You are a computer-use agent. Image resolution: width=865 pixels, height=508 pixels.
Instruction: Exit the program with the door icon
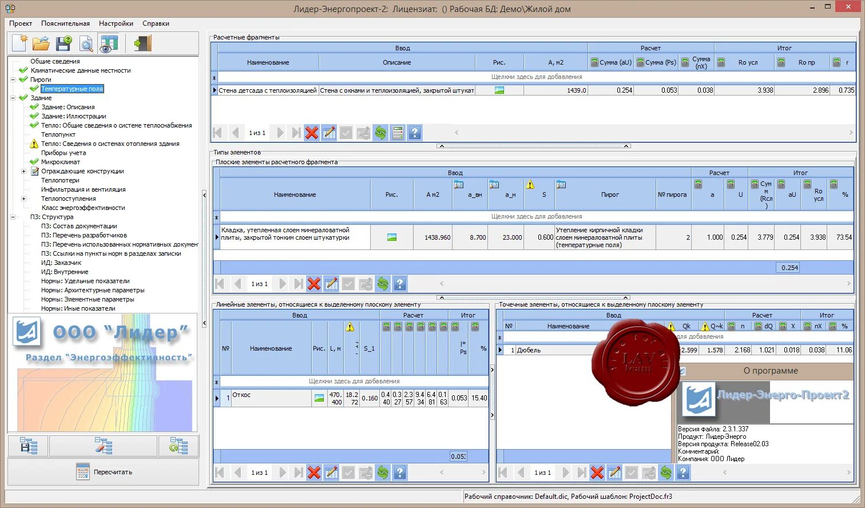point(142,43)
